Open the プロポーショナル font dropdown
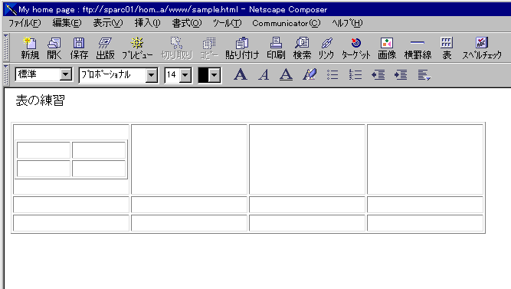 (x=151, y=75)
